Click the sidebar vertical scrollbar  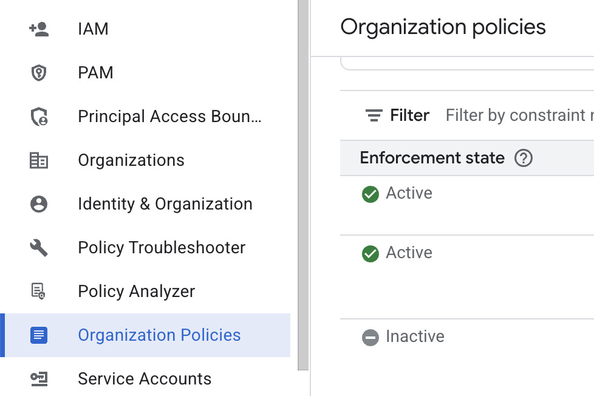point(303,182)
